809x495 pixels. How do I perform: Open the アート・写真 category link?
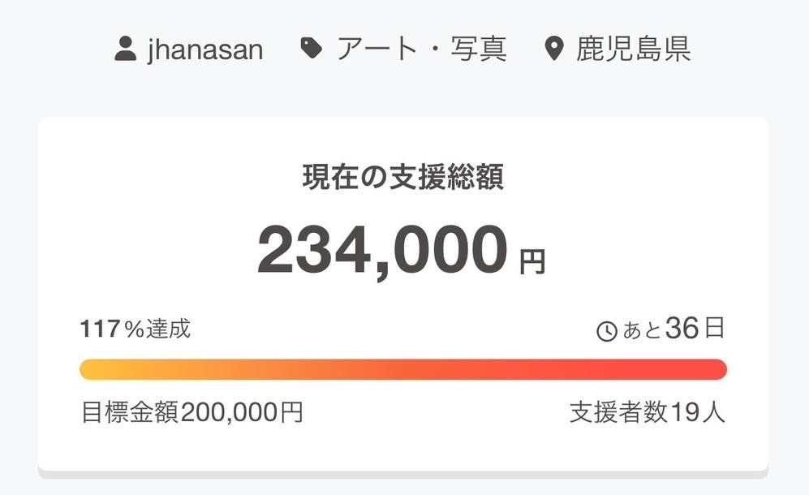(x=422, y=49)
